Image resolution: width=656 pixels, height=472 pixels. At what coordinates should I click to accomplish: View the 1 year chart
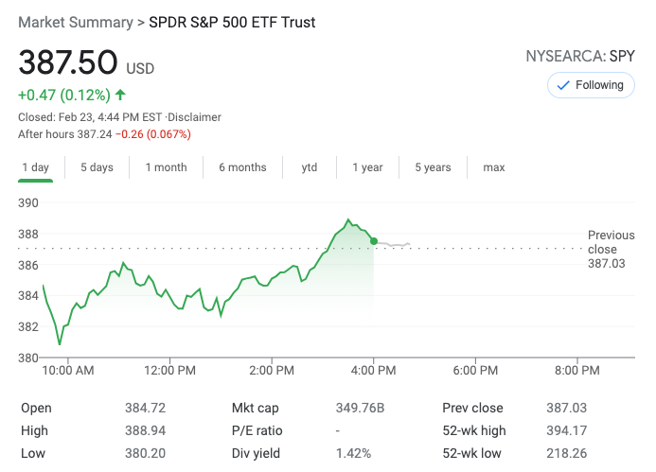[367, 167]
